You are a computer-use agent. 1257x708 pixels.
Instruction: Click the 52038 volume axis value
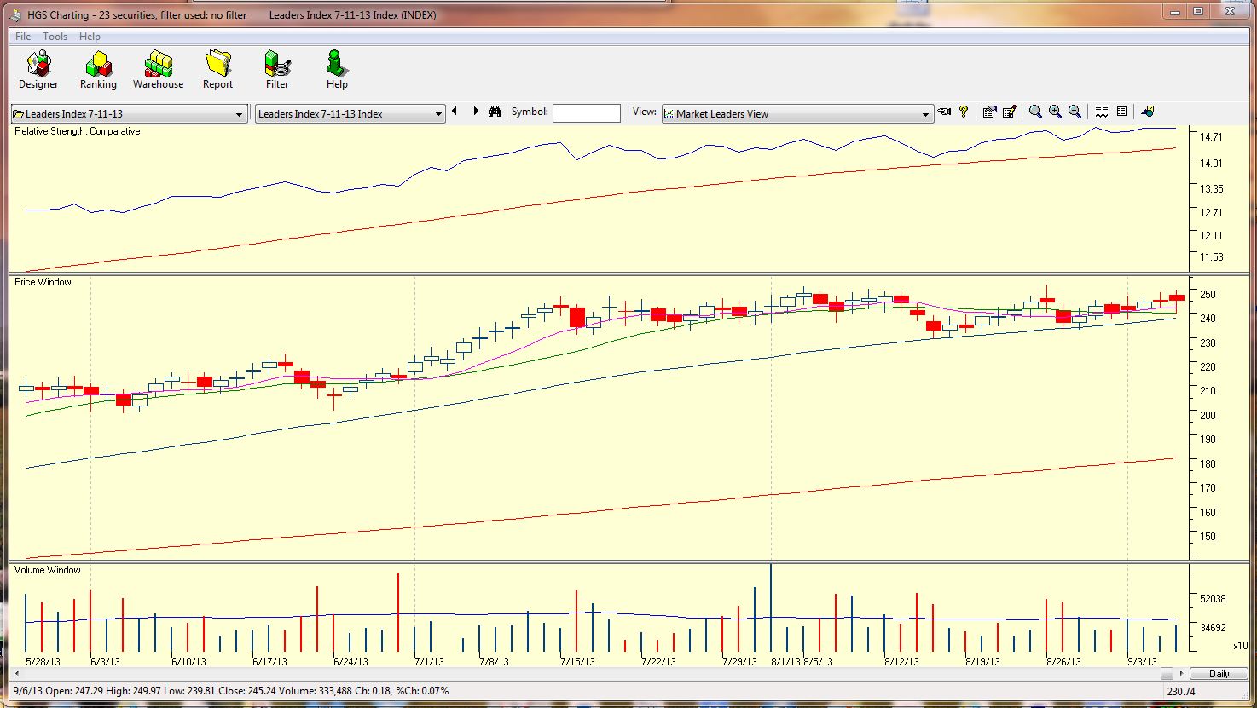1213,599
